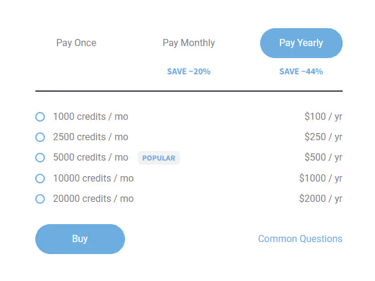The height and width of the screenshot is (281, 375).
Task: Select the 10000 credits radio button
Action: (x=40, y=179)
